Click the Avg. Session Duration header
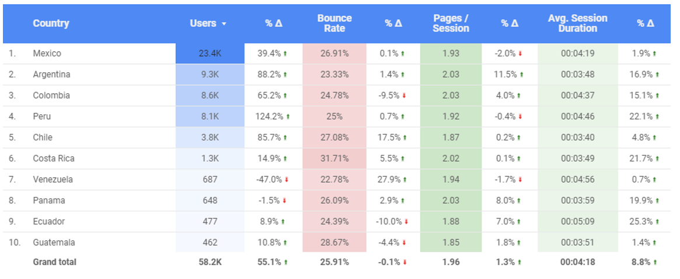The image size is (680, 279). click(x=577, y=23)
